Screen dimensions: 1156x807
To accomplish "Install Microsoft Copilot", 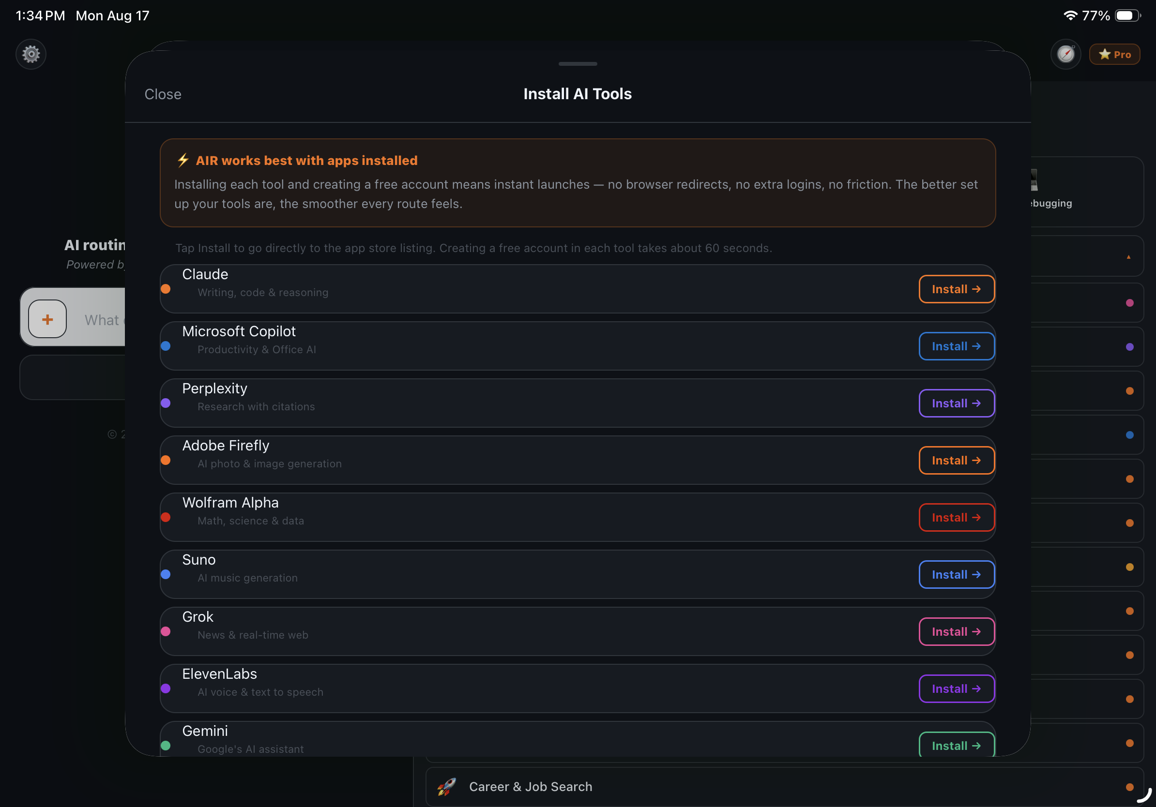I will (x=956, y=346).
